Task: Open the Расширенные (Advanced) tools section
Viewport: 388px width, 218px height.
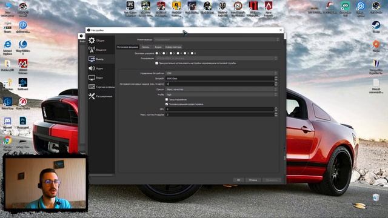Action: pos(101,96)
